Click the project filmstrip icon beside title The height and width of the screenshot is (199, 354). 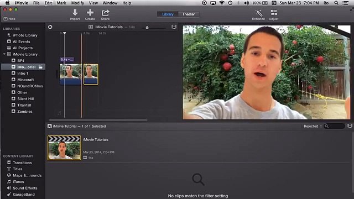point(91,27)
